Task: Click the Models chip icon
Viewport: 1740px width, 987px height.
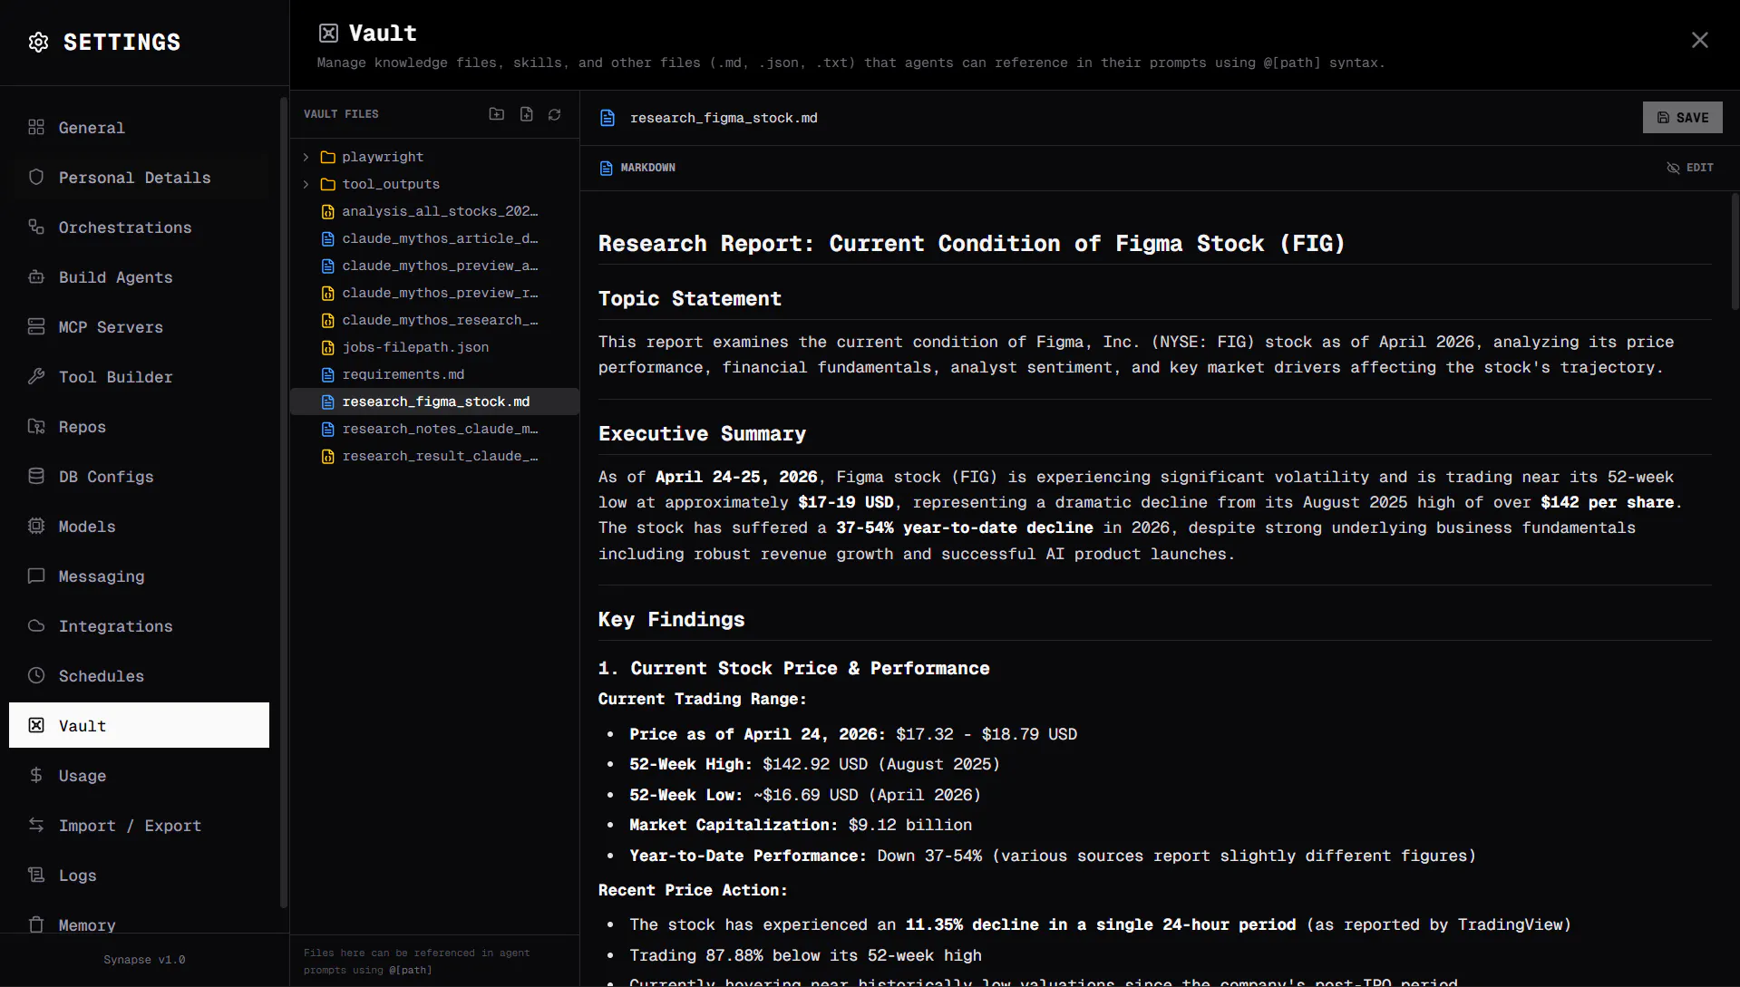Action: pyautogui.click(x=36, y=526)
